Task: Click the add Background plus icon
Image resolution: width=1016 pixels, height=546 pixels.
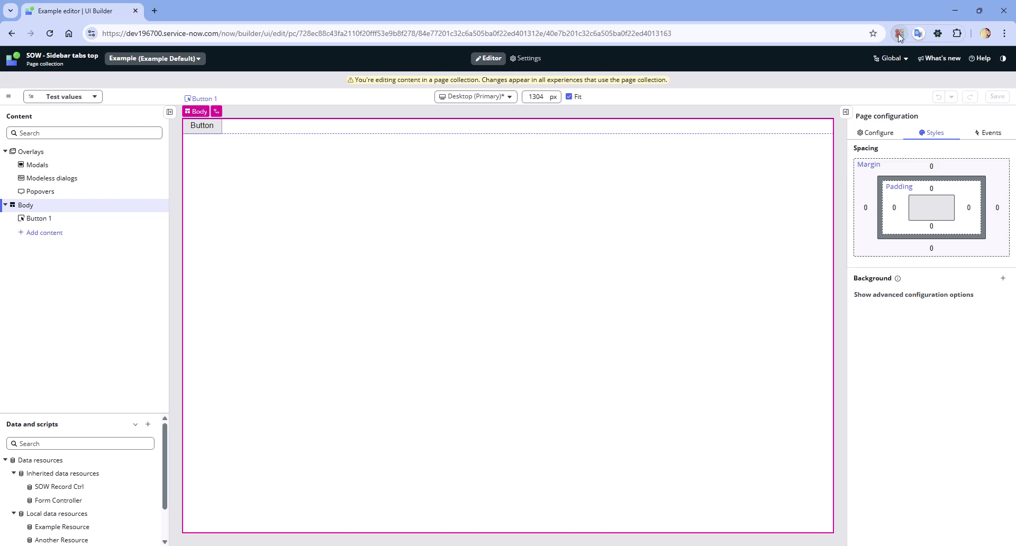Action: 1003,278
